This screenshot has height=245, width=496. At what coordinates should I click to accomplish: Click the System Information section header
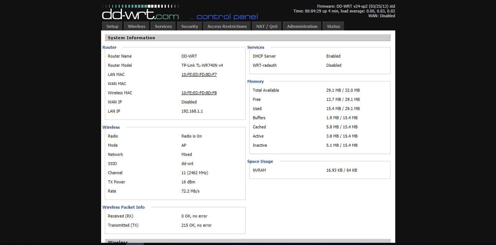(x=247, y=38)
